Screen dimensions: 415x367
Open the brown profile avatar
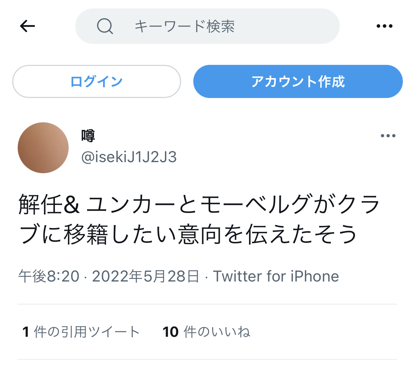pyautogui.click(x=43, y=148)
